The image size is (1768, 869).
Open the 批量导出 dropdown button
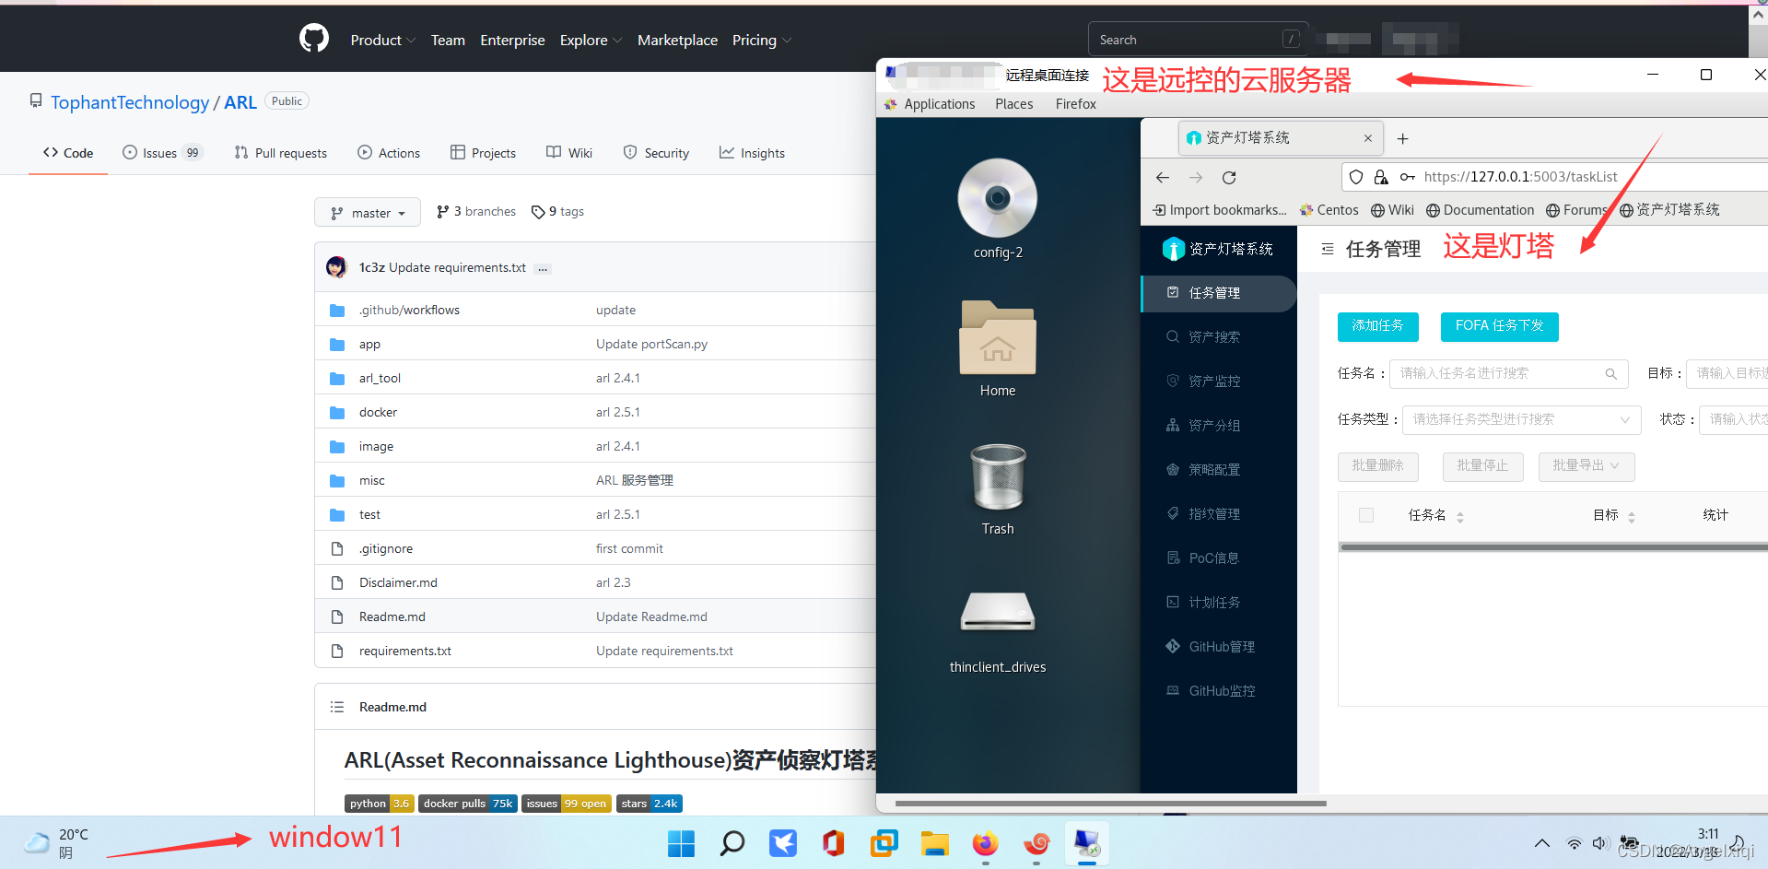pyautogui.click(x=1587, y=466)
